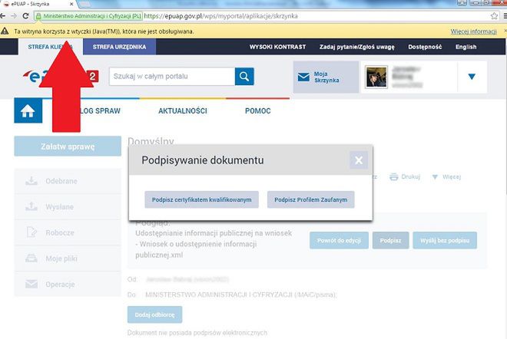Click in the Szukaj w całym portalu field

(172, 77)
